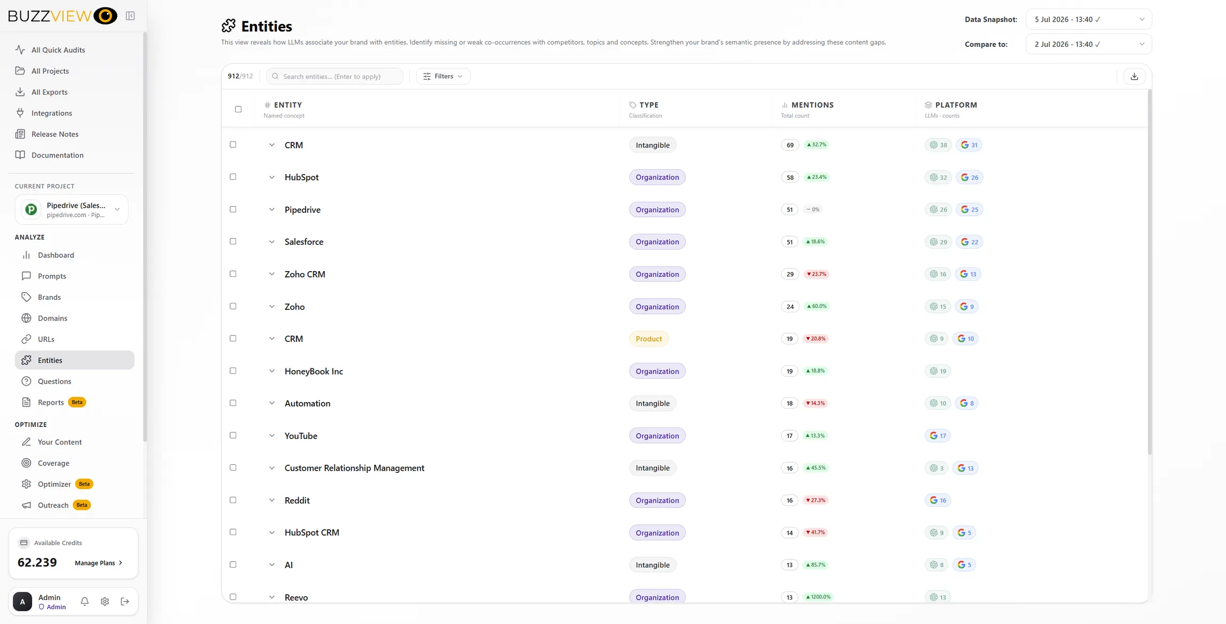The image size is (1226, 624).
Task: Collapse the sidebar panel icon
Action: click(130, 16)
